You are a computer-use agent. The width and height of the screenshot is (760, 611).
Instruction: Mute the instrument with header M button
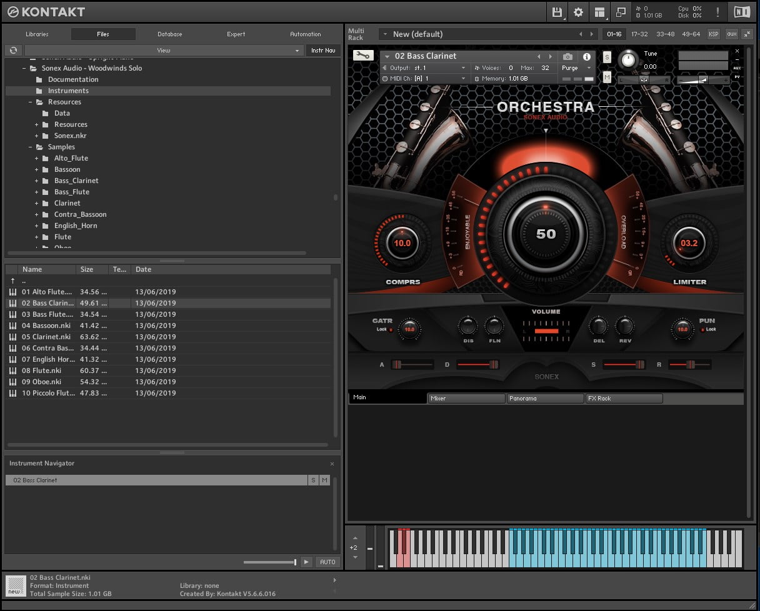(x=607, y=76)
